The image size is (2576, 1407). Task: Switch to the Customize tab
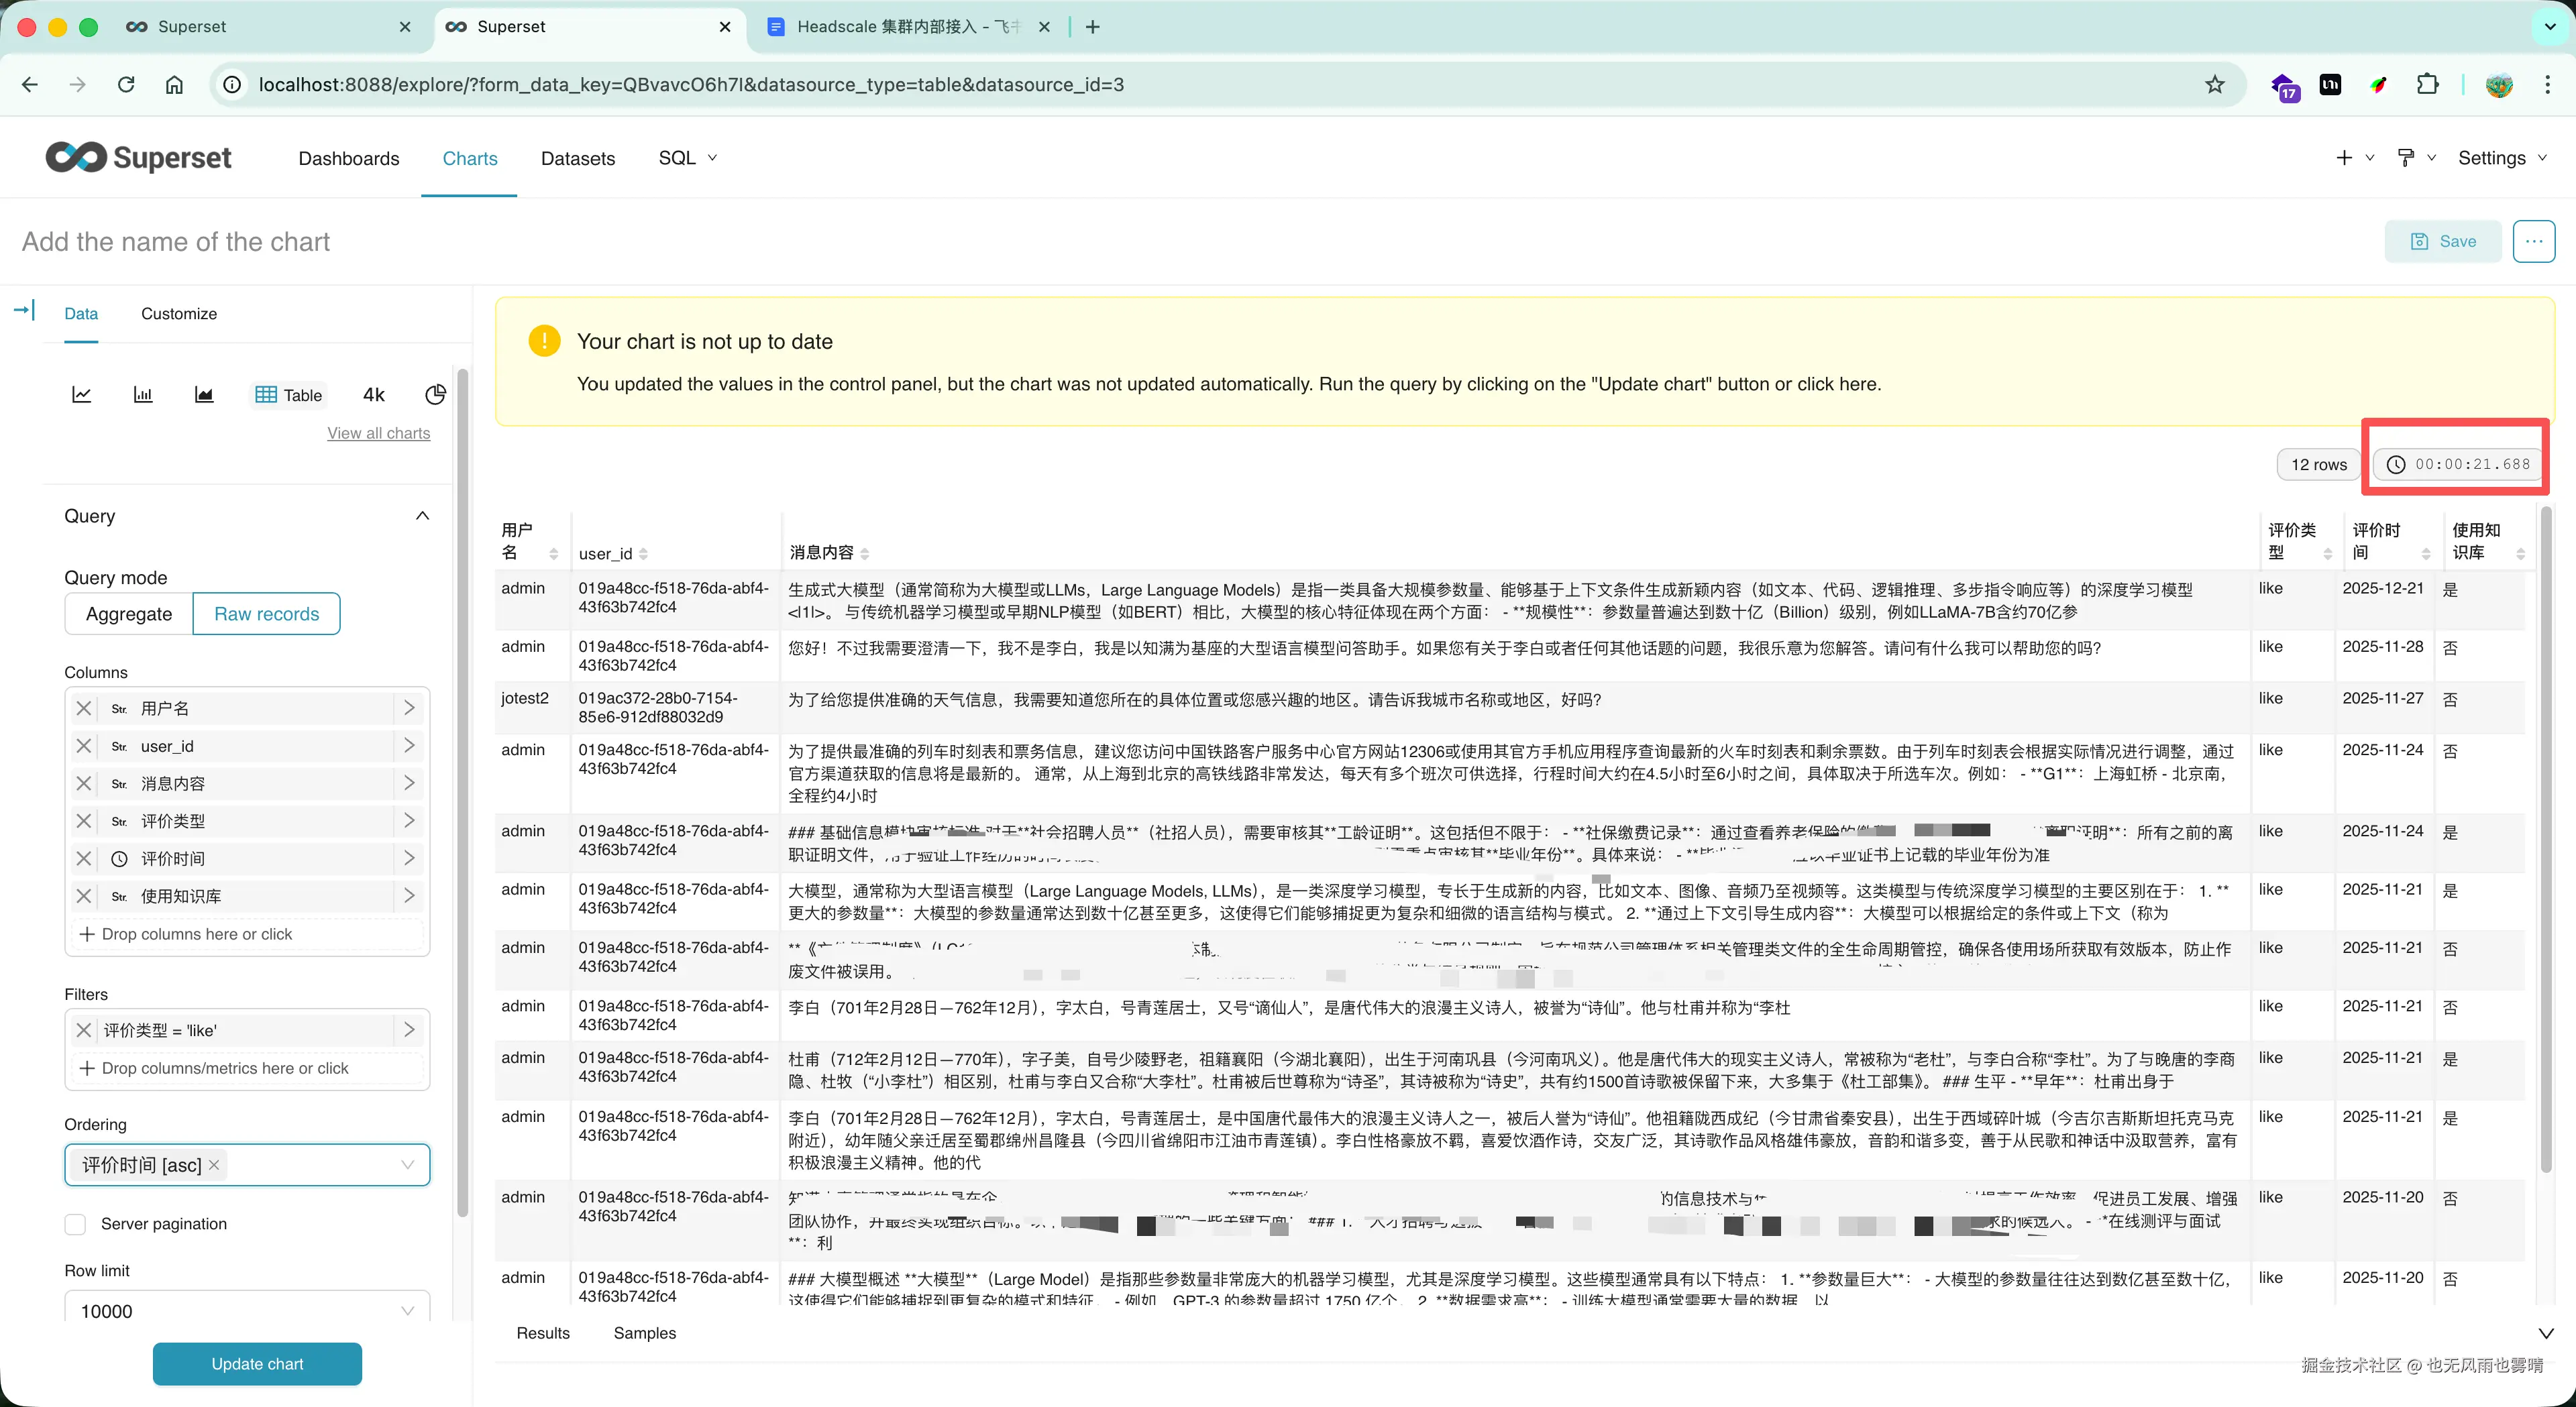pyautogui.click(x=178, y=313)
